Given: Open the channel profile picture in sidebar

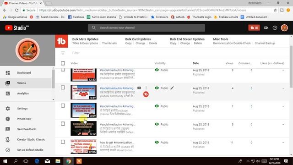Looking at the screenshot, I should point(27,50).
